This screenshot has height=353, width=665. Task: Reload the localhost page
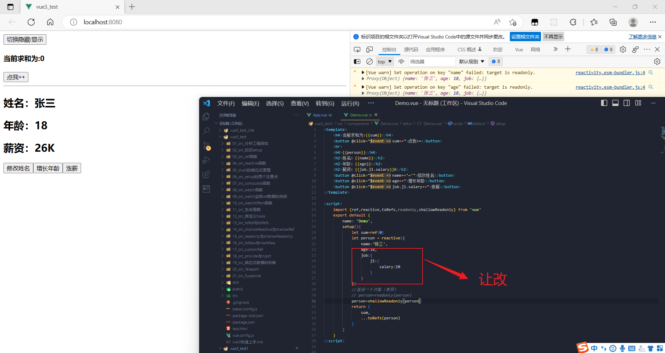tap(31, 22)
